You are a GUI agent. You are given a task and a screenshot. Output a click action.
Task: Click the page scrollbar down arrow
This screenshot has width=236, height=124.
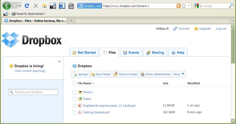tap(233, 121)
